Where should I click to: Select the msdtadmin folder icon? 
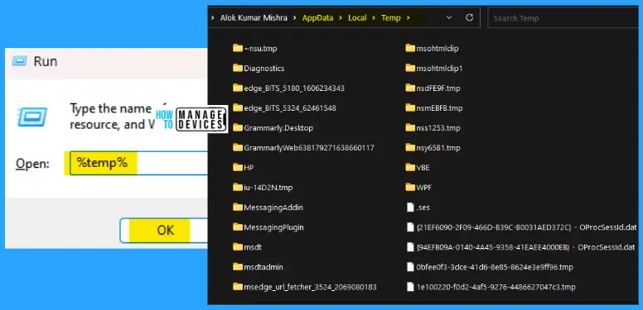click(x=238, y=267)
